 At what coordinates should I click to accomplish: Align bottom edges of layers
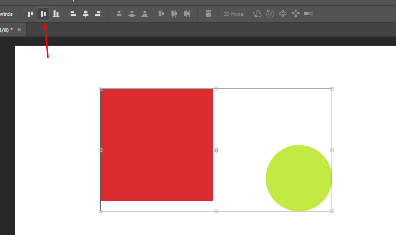tap(56, 14)
